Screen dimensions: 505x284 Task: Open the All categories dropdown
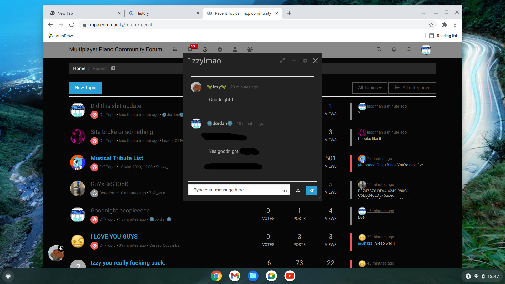412,88
